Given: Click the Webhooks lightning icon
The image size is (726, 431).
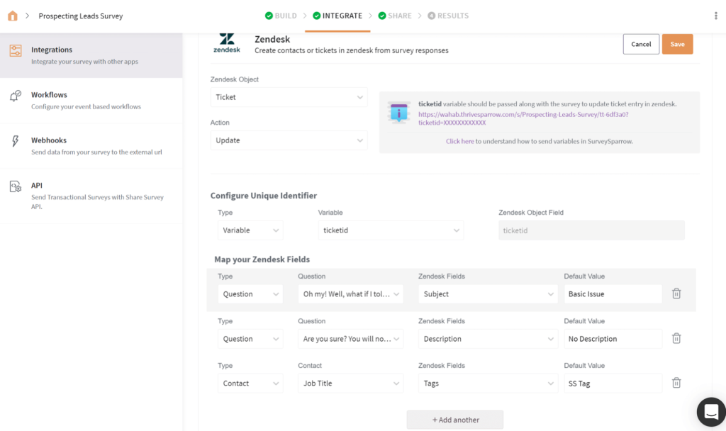Looking at the screenshot, I should (x=15, y=141).
